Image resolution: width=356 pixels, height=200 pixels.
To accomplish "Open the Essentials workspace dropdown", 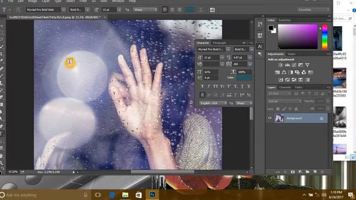I will (313, 10).
